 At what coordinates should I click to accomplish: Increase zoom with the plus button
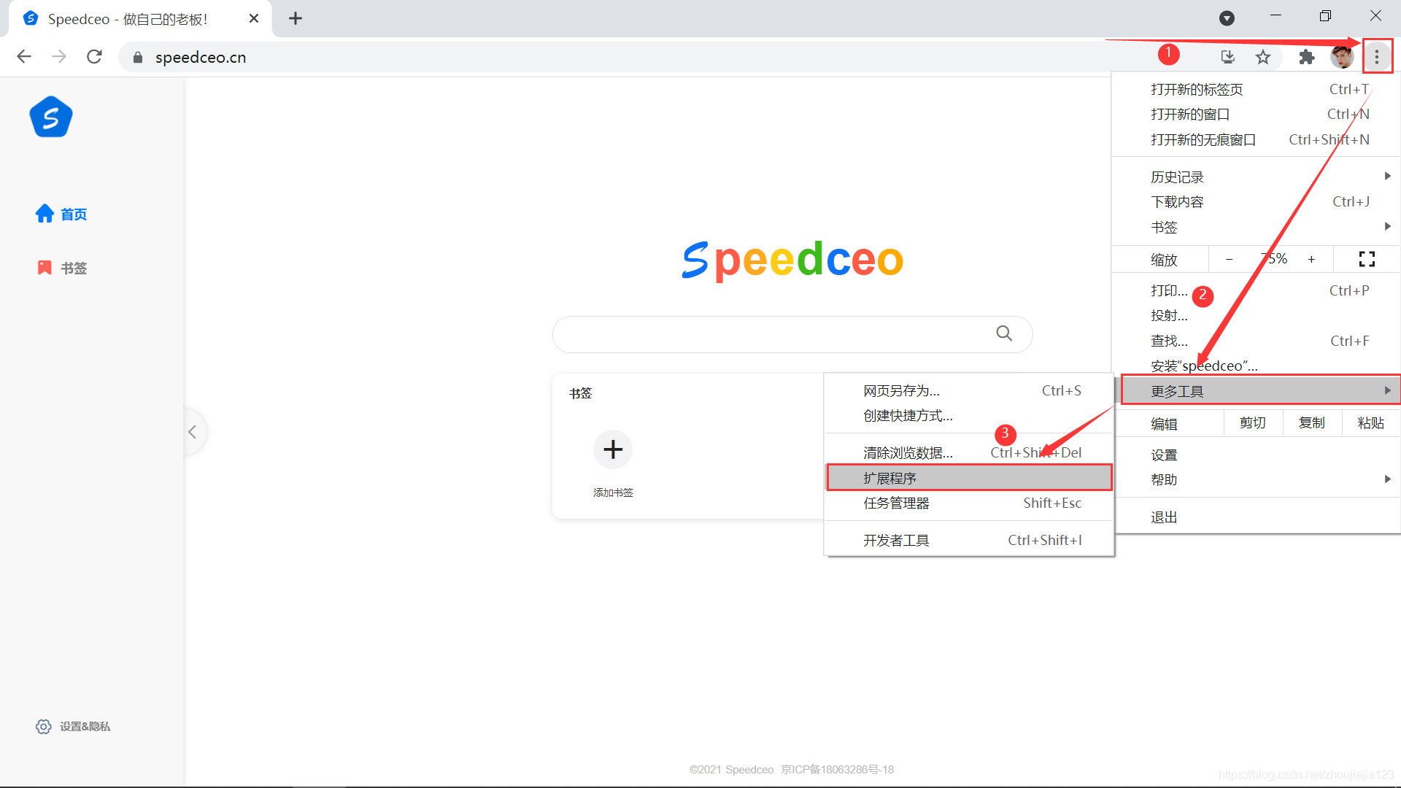(x=1311, y=259)
